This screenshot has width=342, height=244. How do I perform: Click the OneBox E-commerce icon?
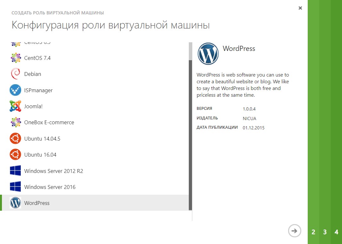point(15,122)
